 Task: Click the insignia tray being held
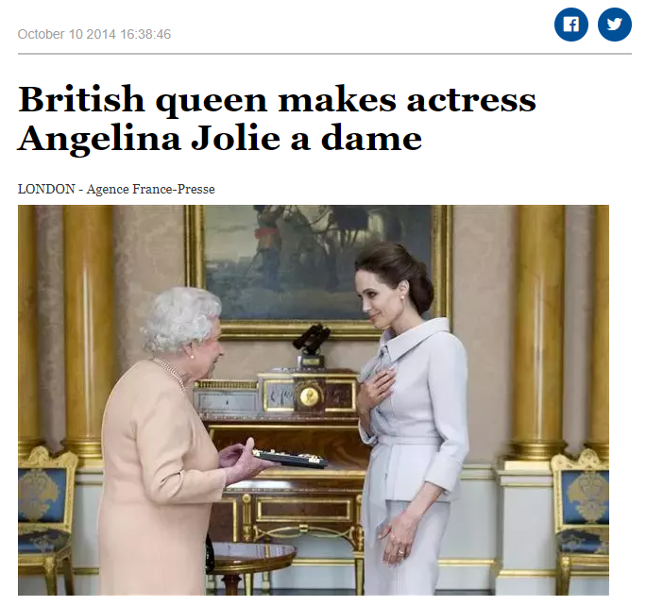(x=290, y=459)
